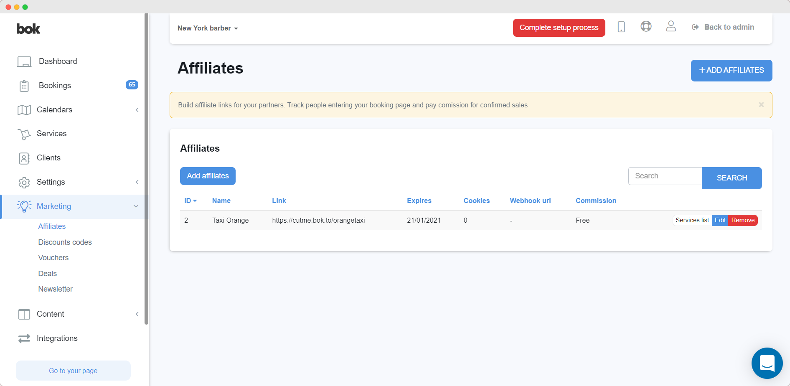Expand the Calendars submenu chevron
Screen dimensions: 790x386
[x=137, y=110]
